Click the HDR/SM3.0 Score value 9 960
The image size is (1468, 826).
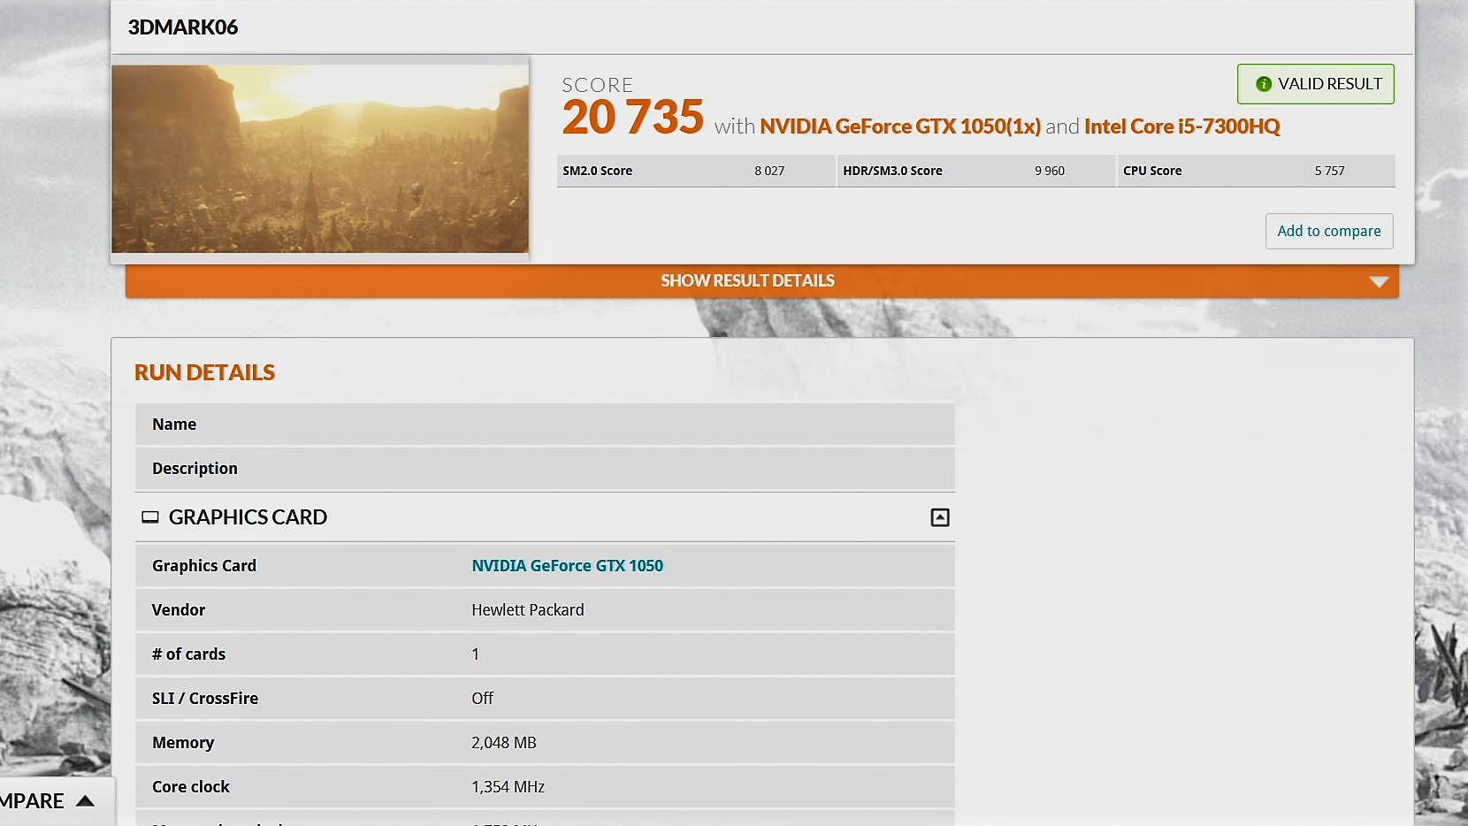pos(1050,171)
